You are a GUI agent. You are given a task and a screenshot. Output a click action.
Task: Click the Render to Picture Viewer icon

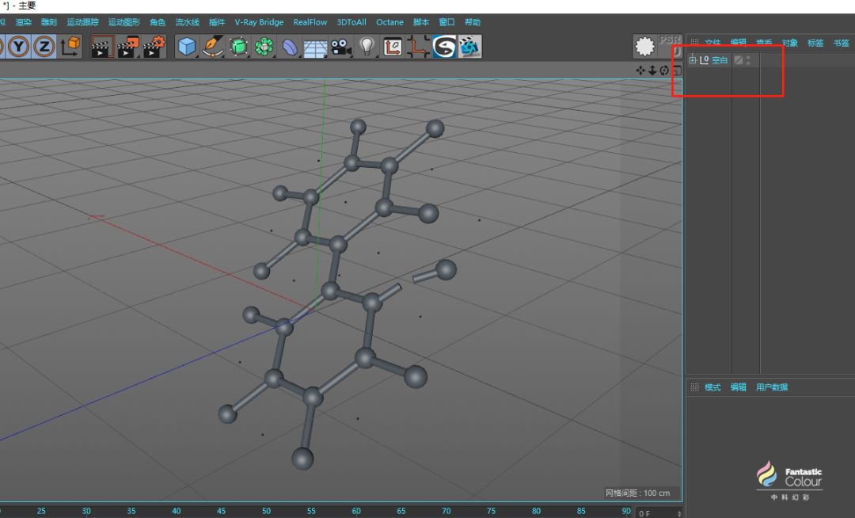point(127,47)
